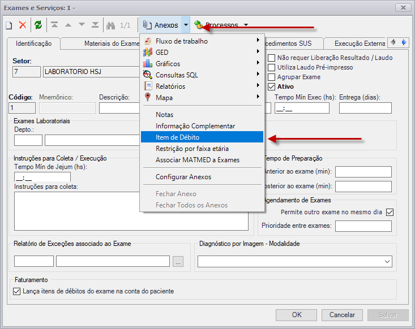Image resolution: width=415 pixels, height=329 pixels.
Task: Click the Gráficos bar chart icon
Action: (x=148, y=64)
